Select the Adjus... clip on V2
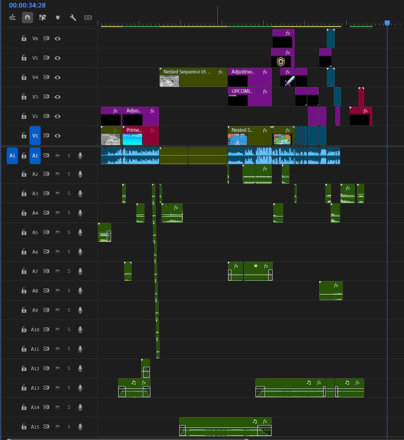The width and height of the screenshot is (404, 440). click(x=141, y=116)
